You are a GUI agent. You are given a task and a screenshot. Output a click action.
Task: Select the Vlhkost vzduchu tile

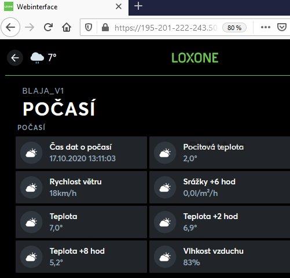tap(219, 257)
